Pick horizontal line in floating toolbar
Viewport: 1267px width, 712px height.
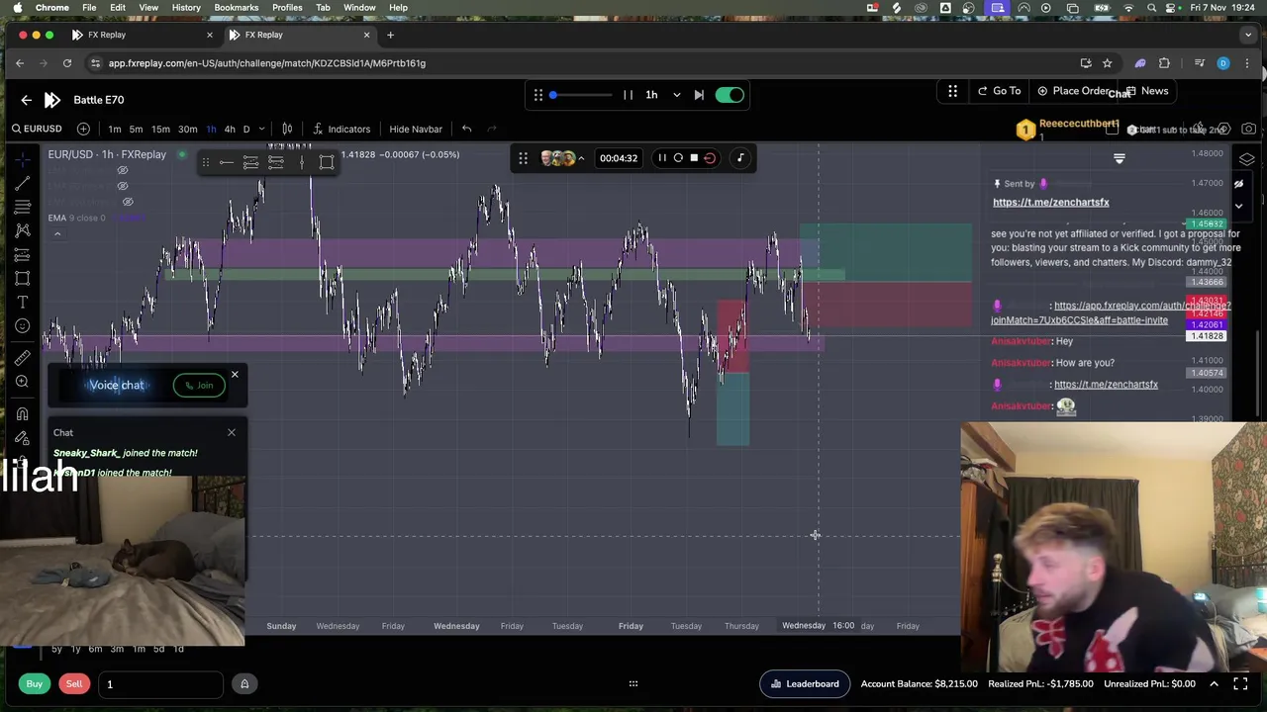[x=227, y=162]
